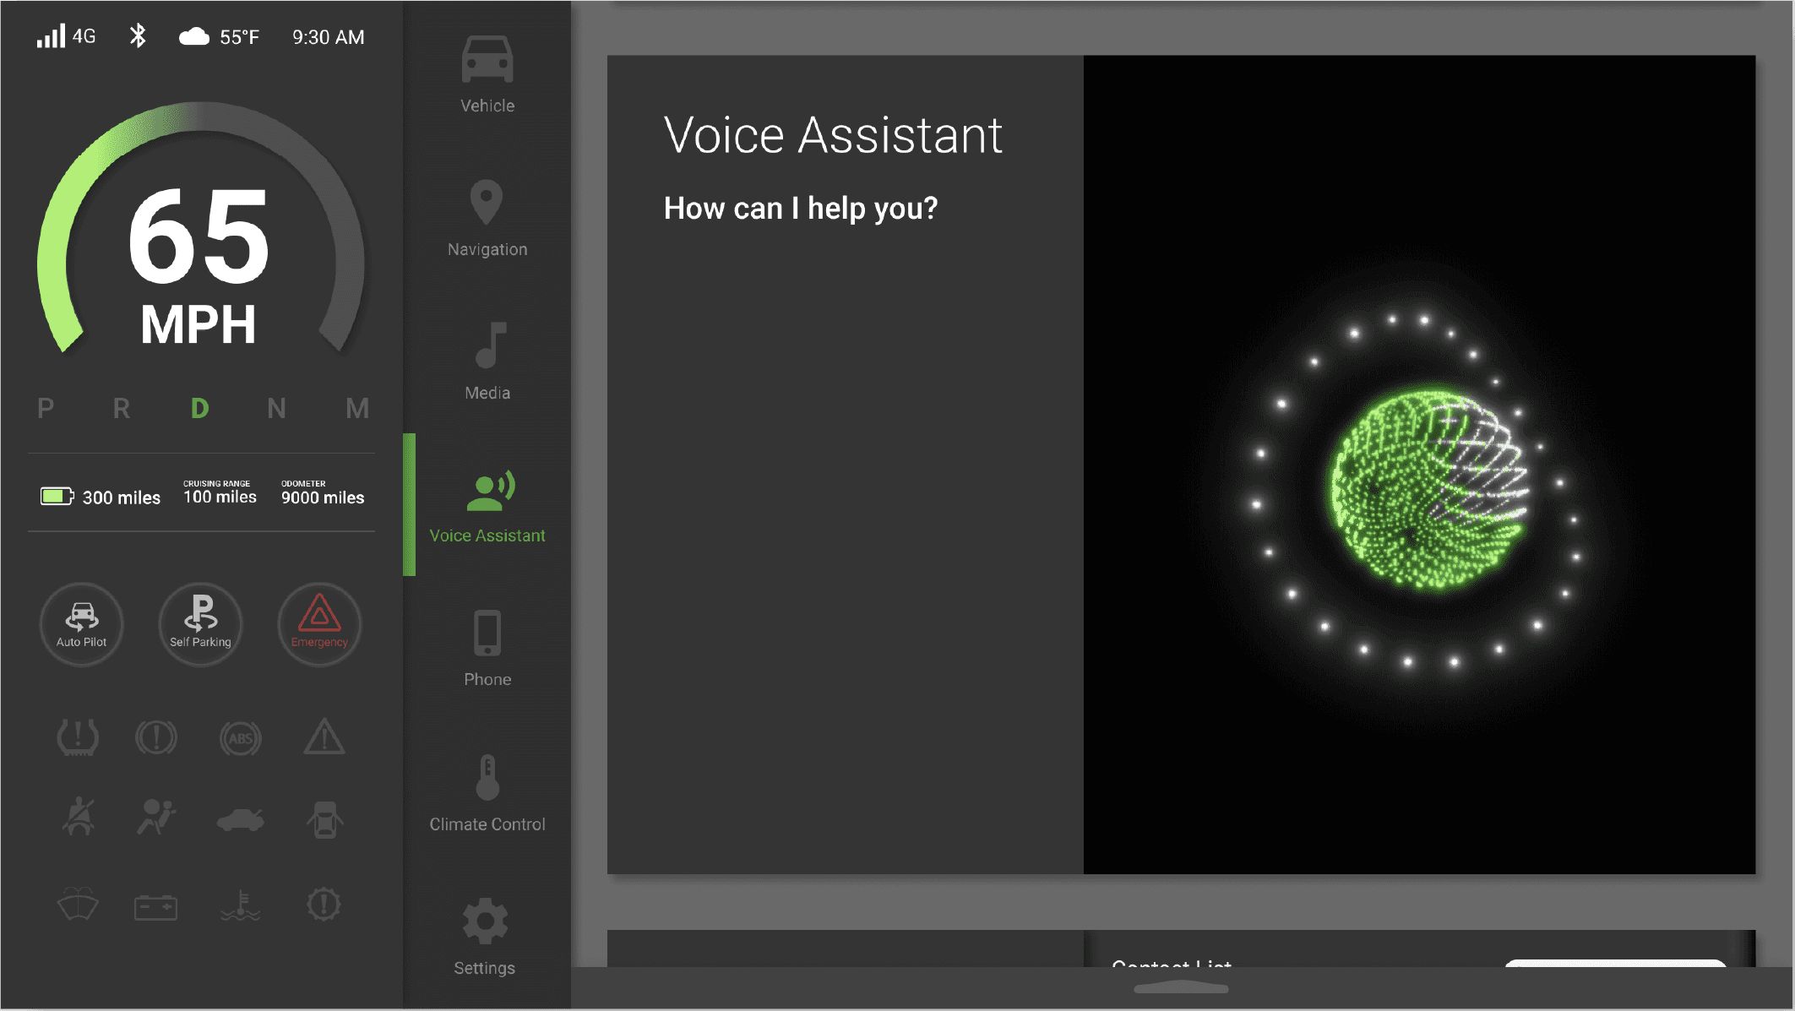
Task: Click the battery warning indicator icon
Action: tap(155, 907)
